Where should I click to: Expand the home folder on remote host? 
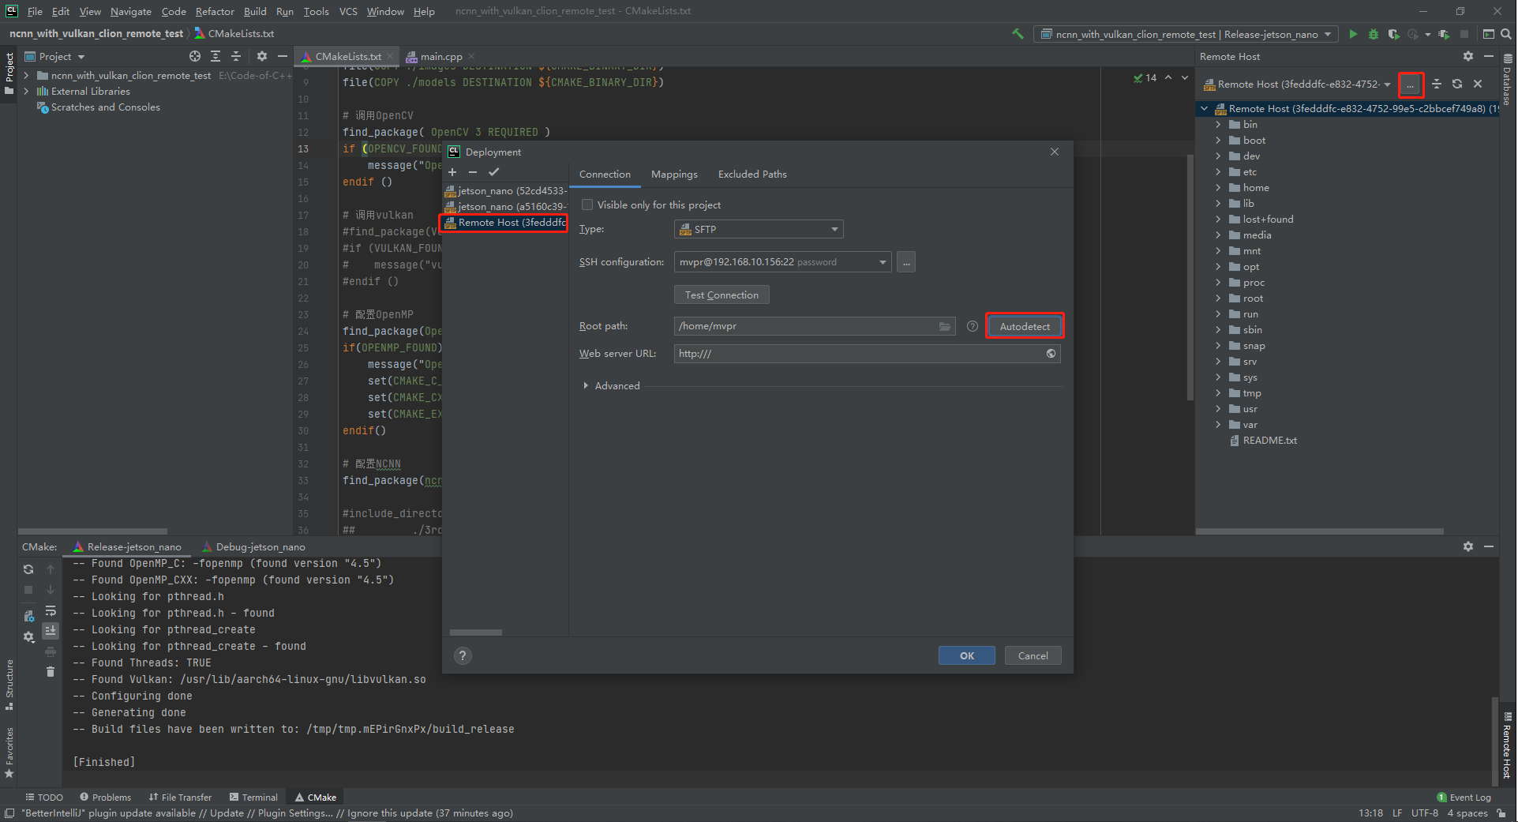click(1218, 188)
